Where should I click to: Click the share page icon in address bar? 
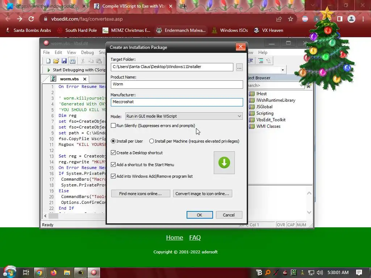pyautogui.click(x=279, y=19)
